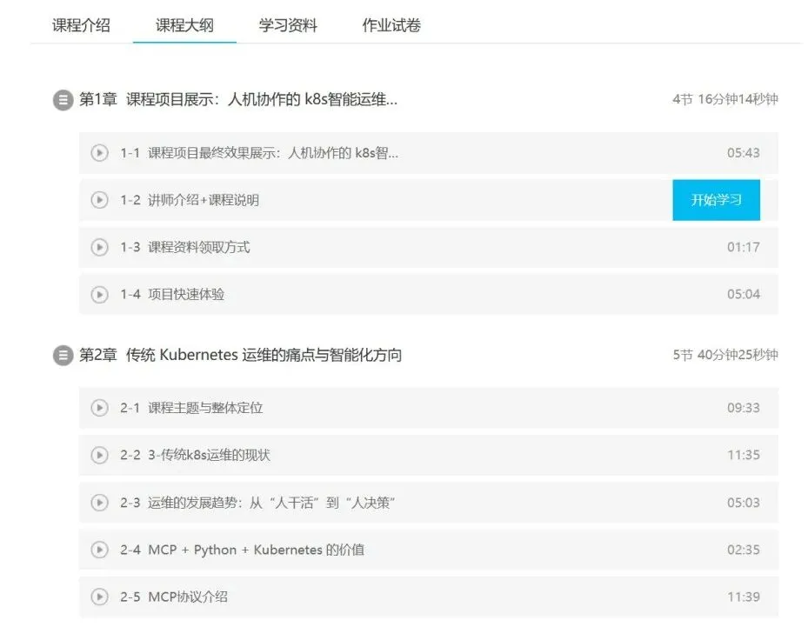Viewport: 808px width, 627px height.
Task: Play lesson 1-4 项目快速体验 play icon
Action: click(99, 295)
